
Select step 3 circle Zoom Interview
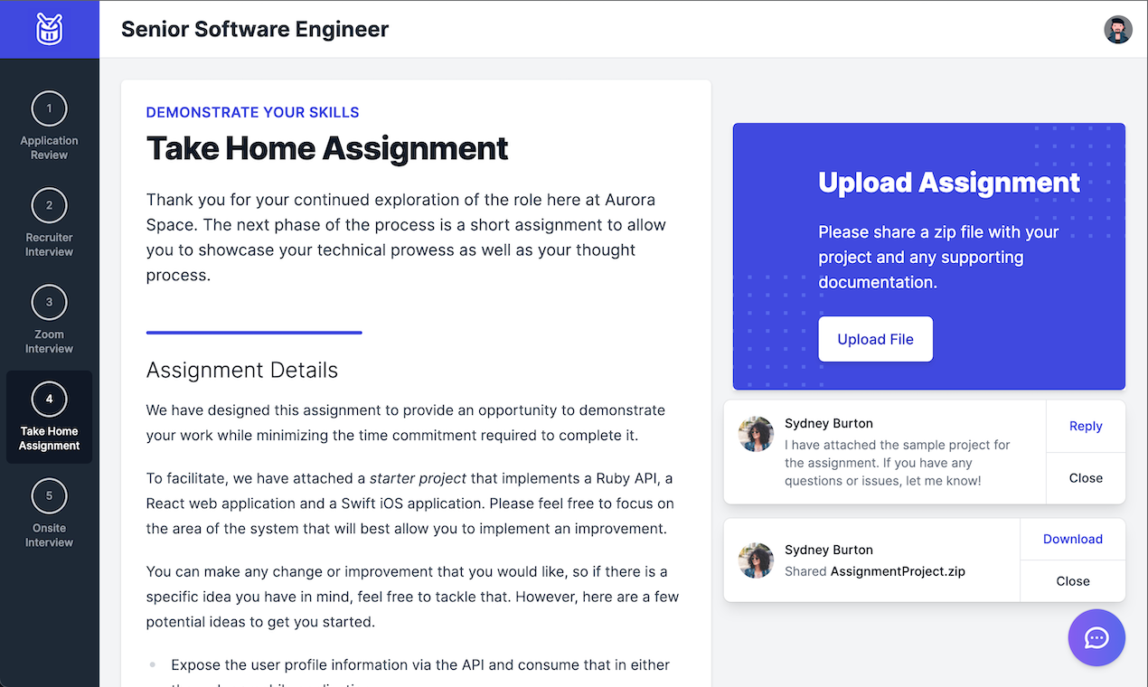(x=49, y=302)
